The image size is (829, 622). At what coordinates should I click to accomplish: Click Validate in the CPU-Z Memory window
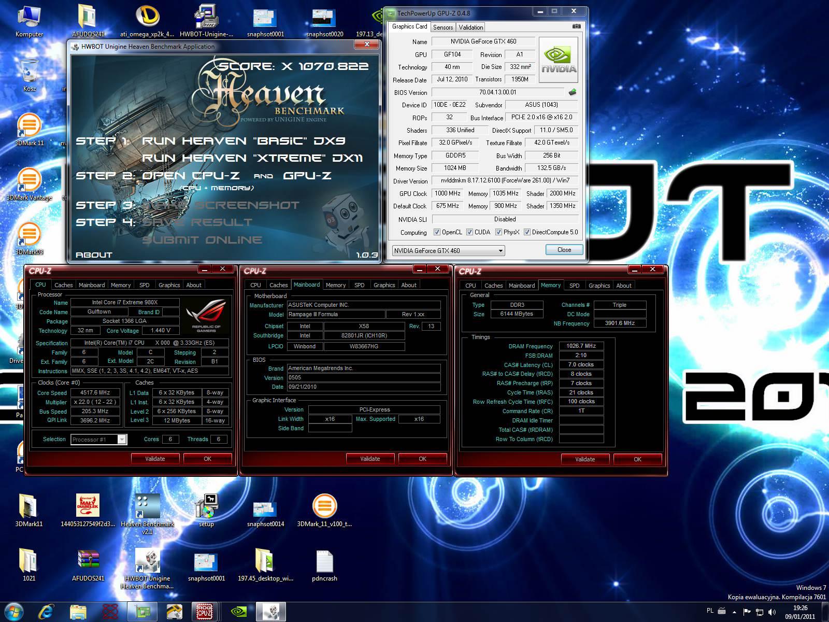click(x=585, y=459)
